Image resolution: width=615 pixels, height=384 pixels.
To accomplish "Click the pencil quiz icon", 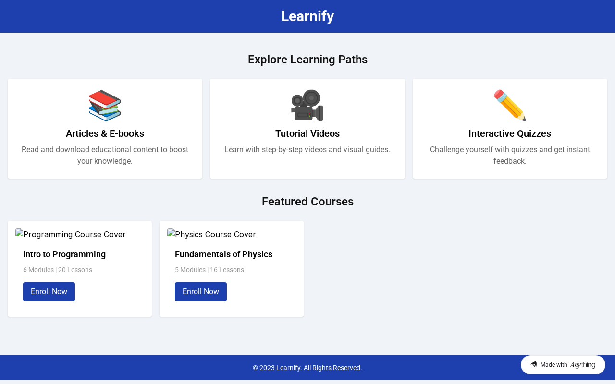I will (510, 106).
